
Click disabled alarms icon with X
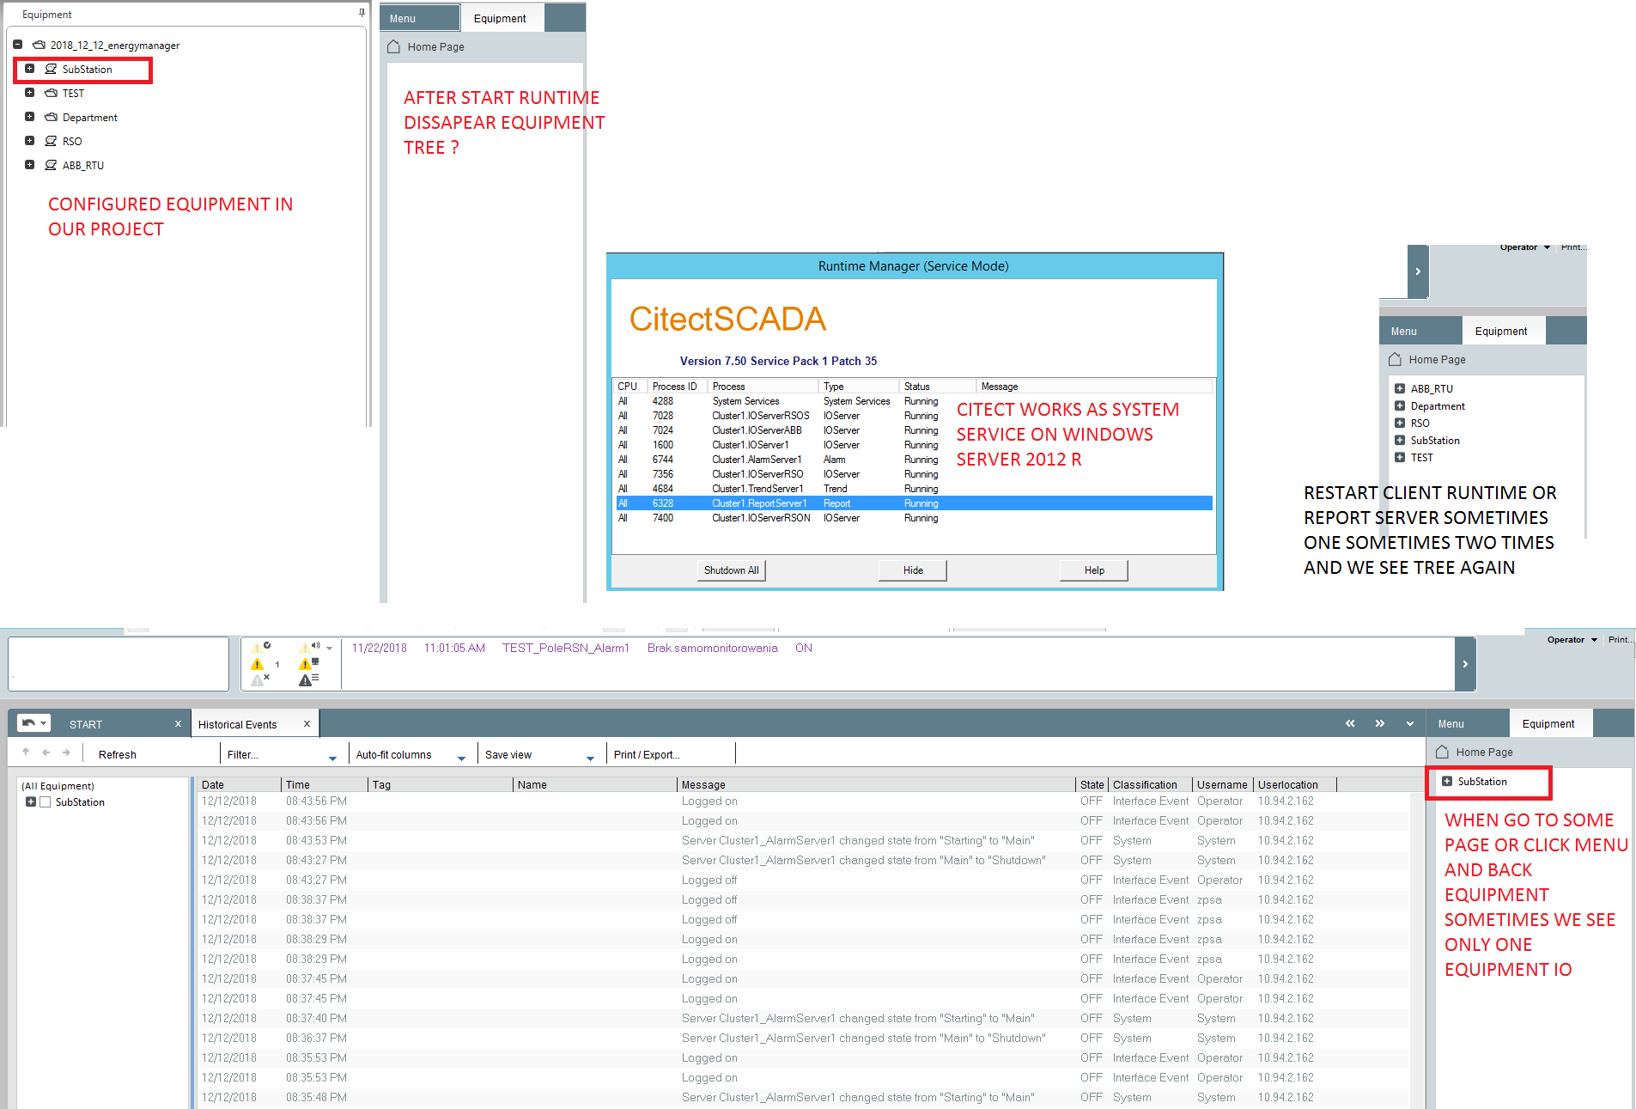(260, 679)
